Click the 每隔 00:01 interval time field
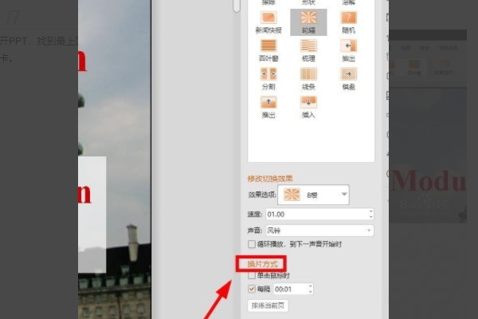Screen dimensions: 478x319 (291, 289)
